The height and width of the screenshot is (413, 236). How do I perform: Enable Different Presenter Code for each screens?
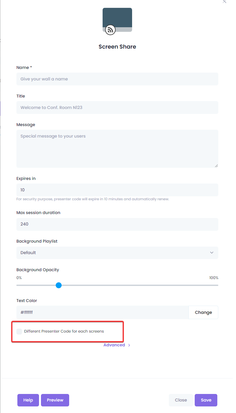[19, 332]
